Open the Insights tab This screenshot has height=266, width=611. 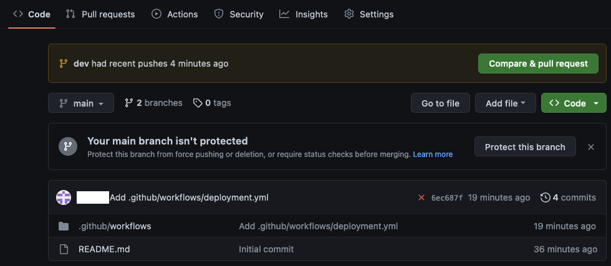click(x=304, y=14)
